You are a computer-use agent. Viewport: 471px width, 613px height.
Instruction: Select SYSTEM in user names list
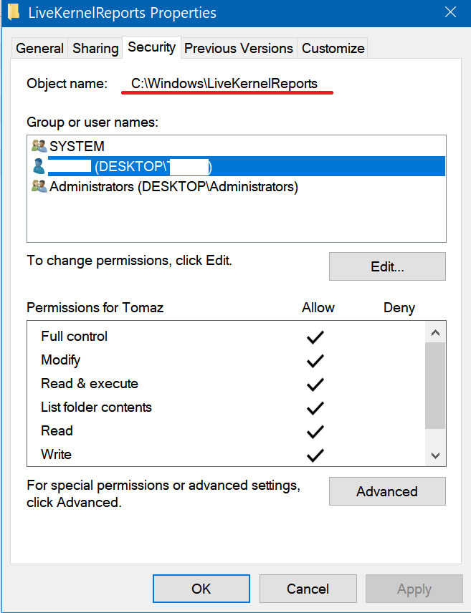(77, 146)
